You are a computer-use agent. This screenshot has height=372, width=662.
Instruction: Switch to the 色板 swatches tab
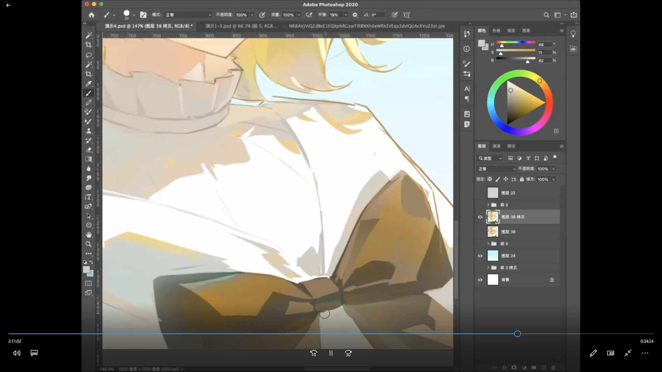(496, 31)
